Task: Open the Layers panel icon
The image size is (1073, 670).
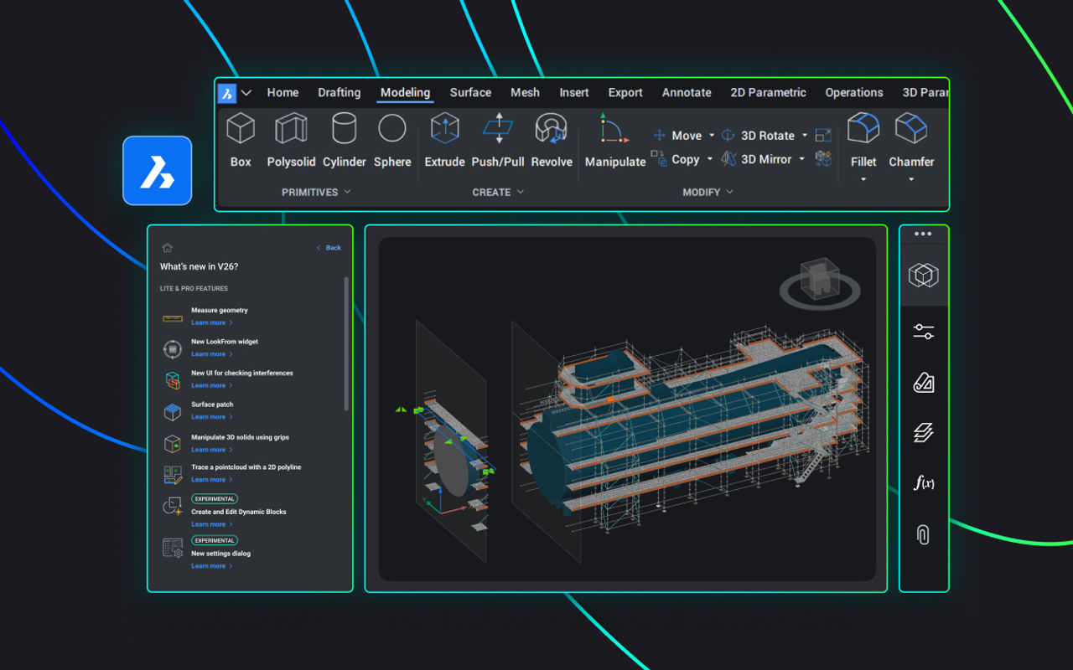Action: click(924, 433)
